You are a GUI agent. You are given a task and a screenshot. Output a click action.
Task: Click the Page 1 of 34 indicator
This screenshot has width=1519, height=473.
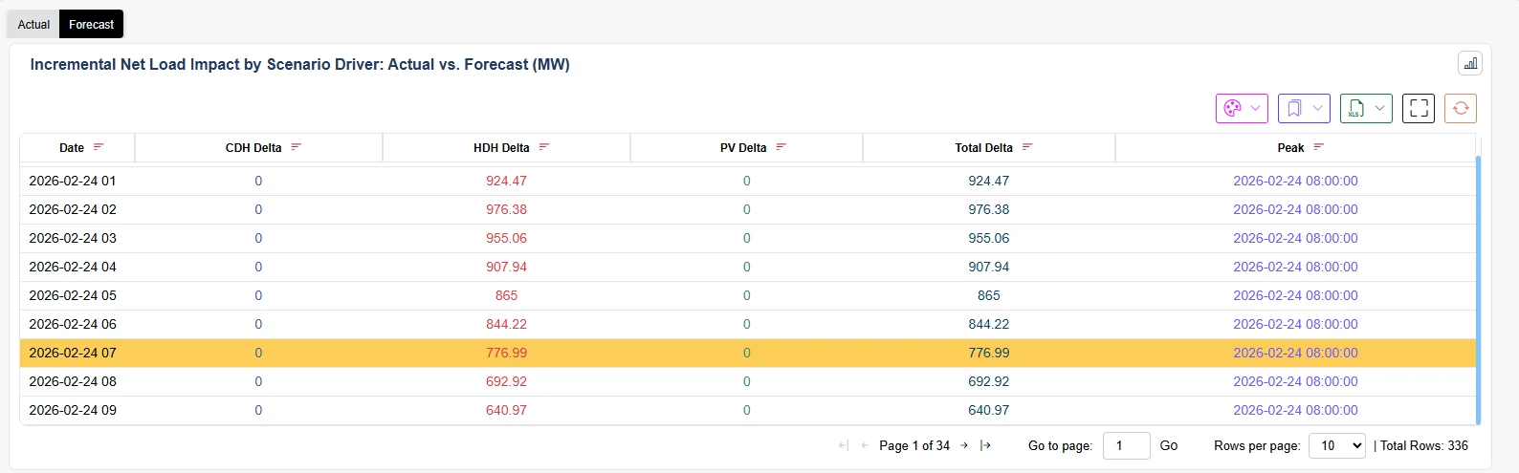click(914, 445)
